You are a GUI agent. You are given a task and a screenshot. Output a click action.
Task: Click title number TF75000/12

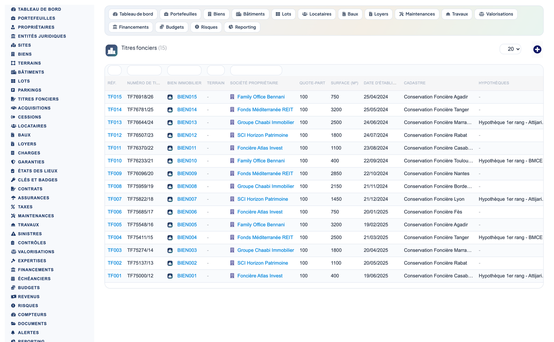point(140,276)
